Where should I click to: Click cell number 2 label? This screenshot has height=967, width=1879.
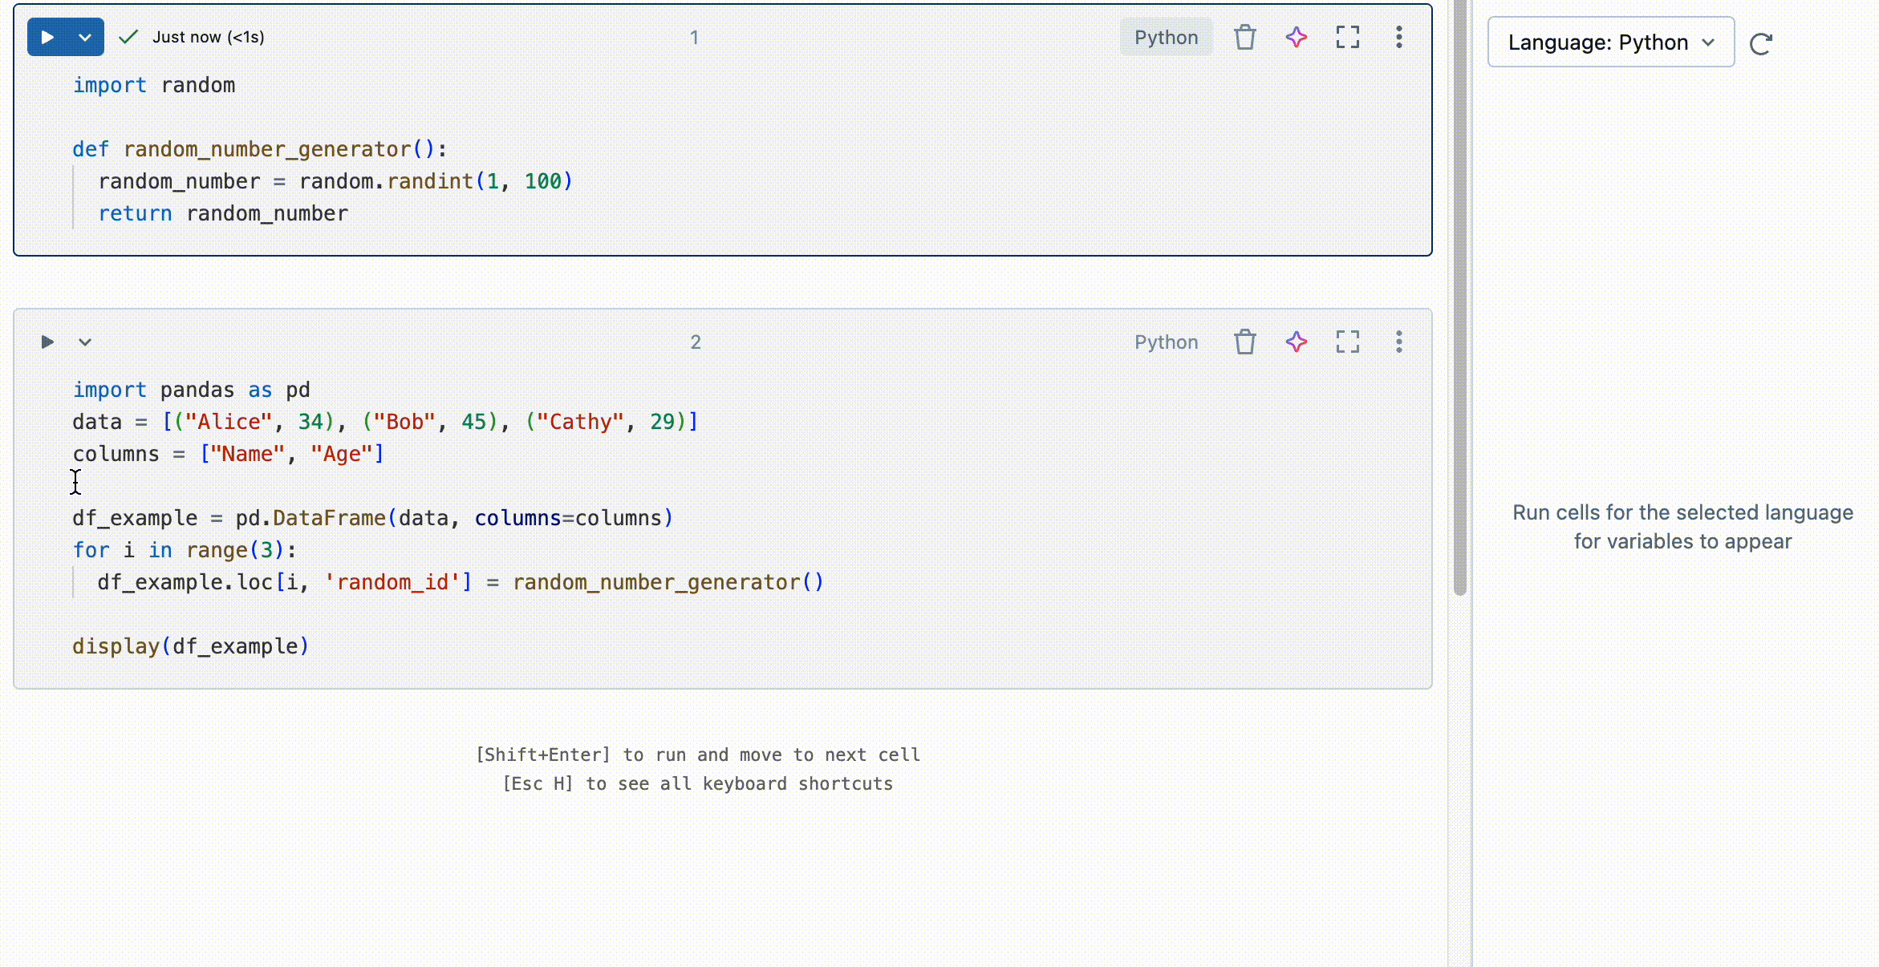tap(695, 342)
